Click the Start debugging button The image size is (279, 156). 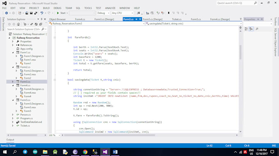click(62, 13)
